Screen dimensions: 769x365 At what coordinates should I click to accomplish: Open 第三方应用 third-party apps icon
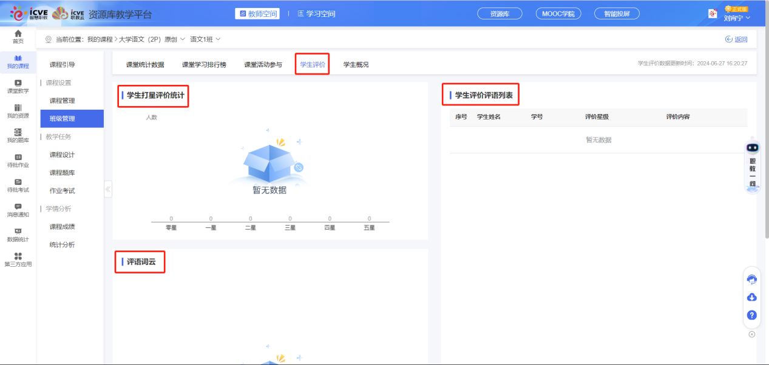point(17,261)
